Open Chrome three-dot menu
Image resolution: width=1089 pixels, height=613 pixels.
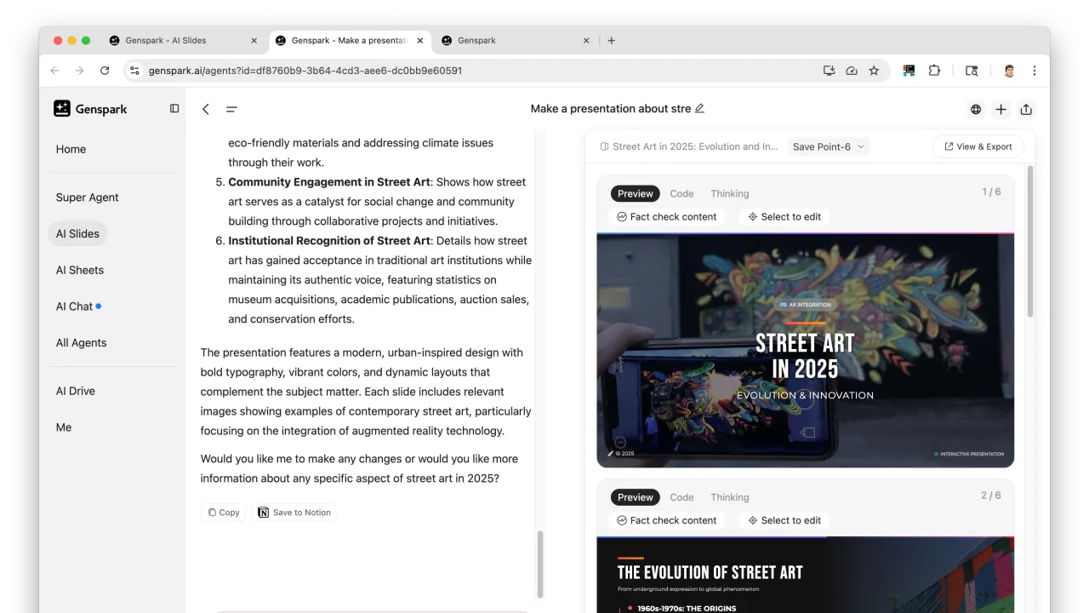1035,71
